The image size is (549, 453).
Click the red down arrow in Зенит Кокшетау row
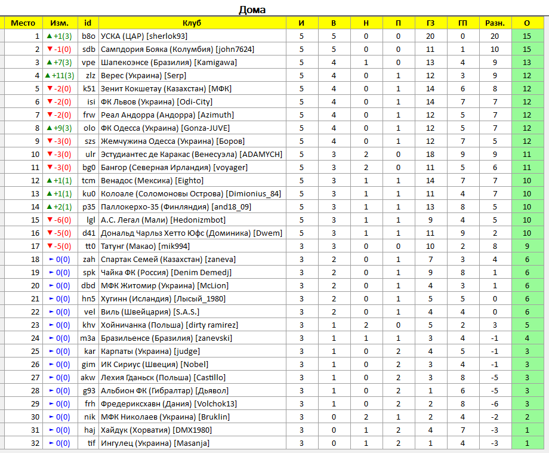tap(50, 88)
